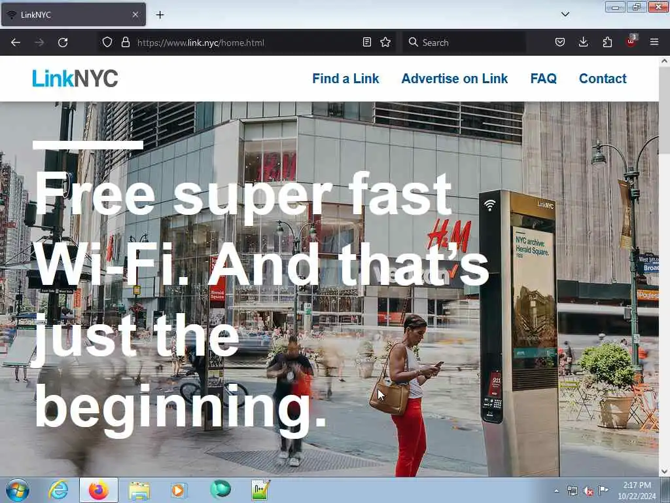Click the site security padlock icon
This screenshot has height=503, width=670.
(x=125, y=43)
